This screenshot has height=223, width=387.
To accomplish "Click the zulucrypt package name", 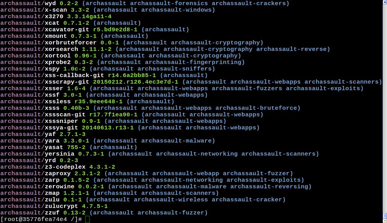I will [61, 206].
